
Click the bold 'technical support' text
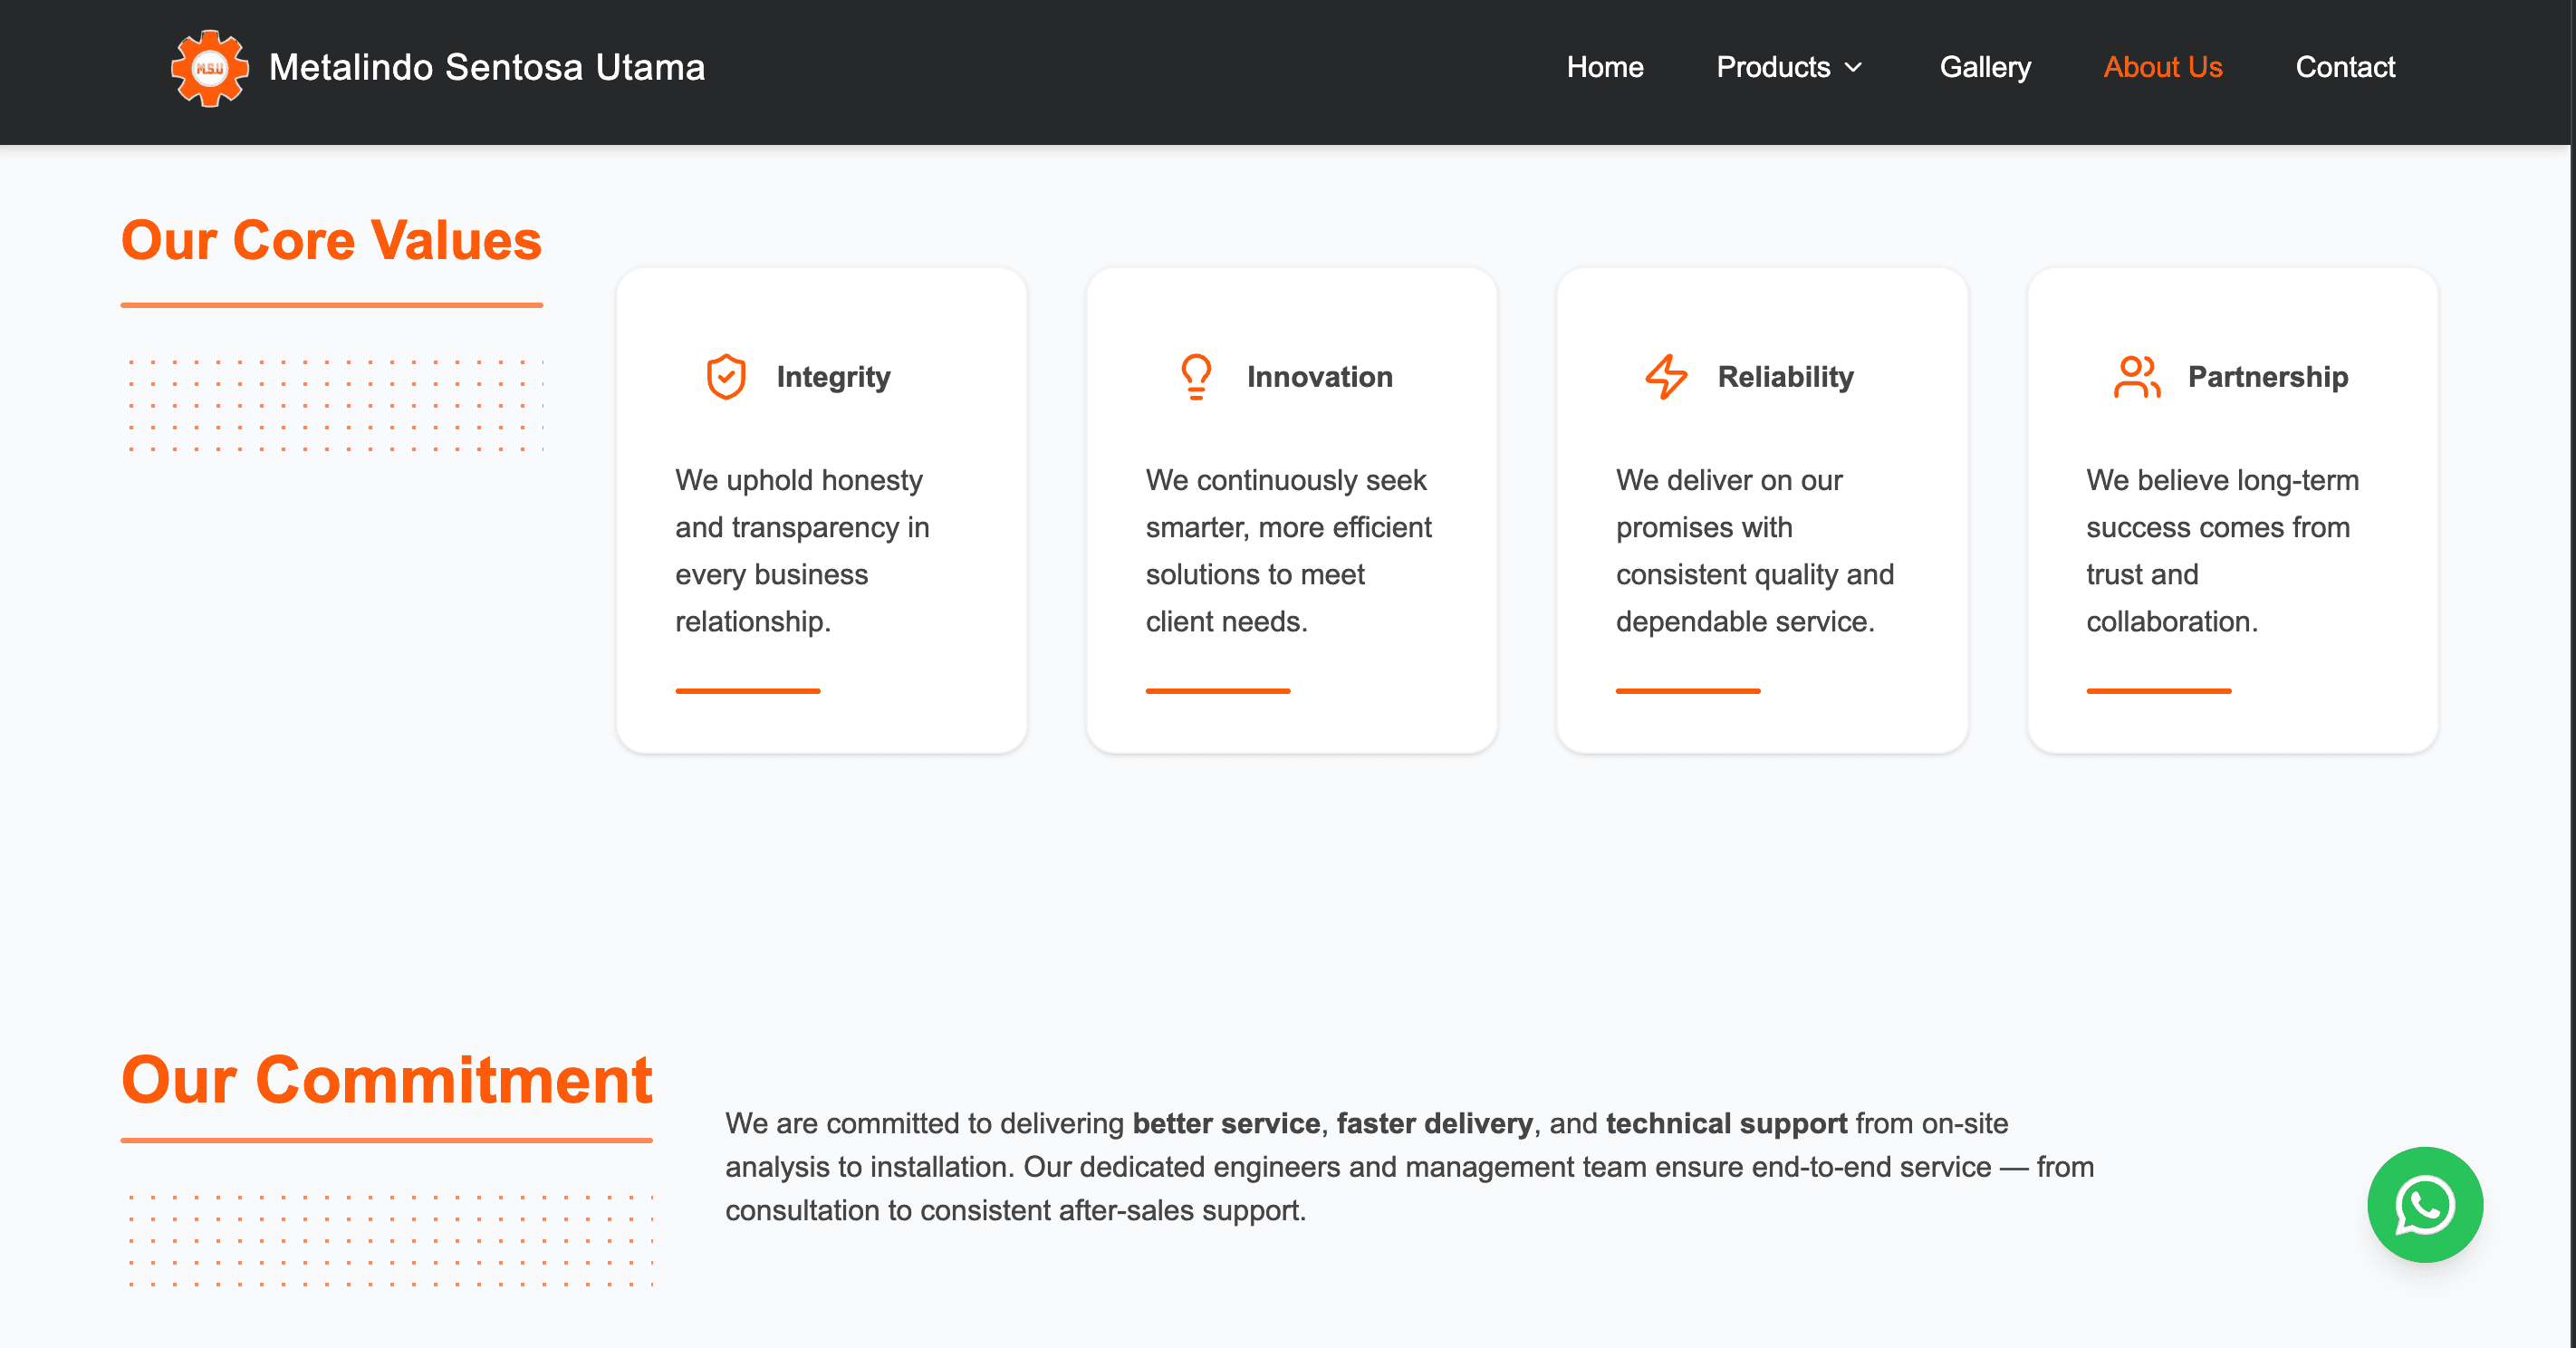pos(1726,1123)
